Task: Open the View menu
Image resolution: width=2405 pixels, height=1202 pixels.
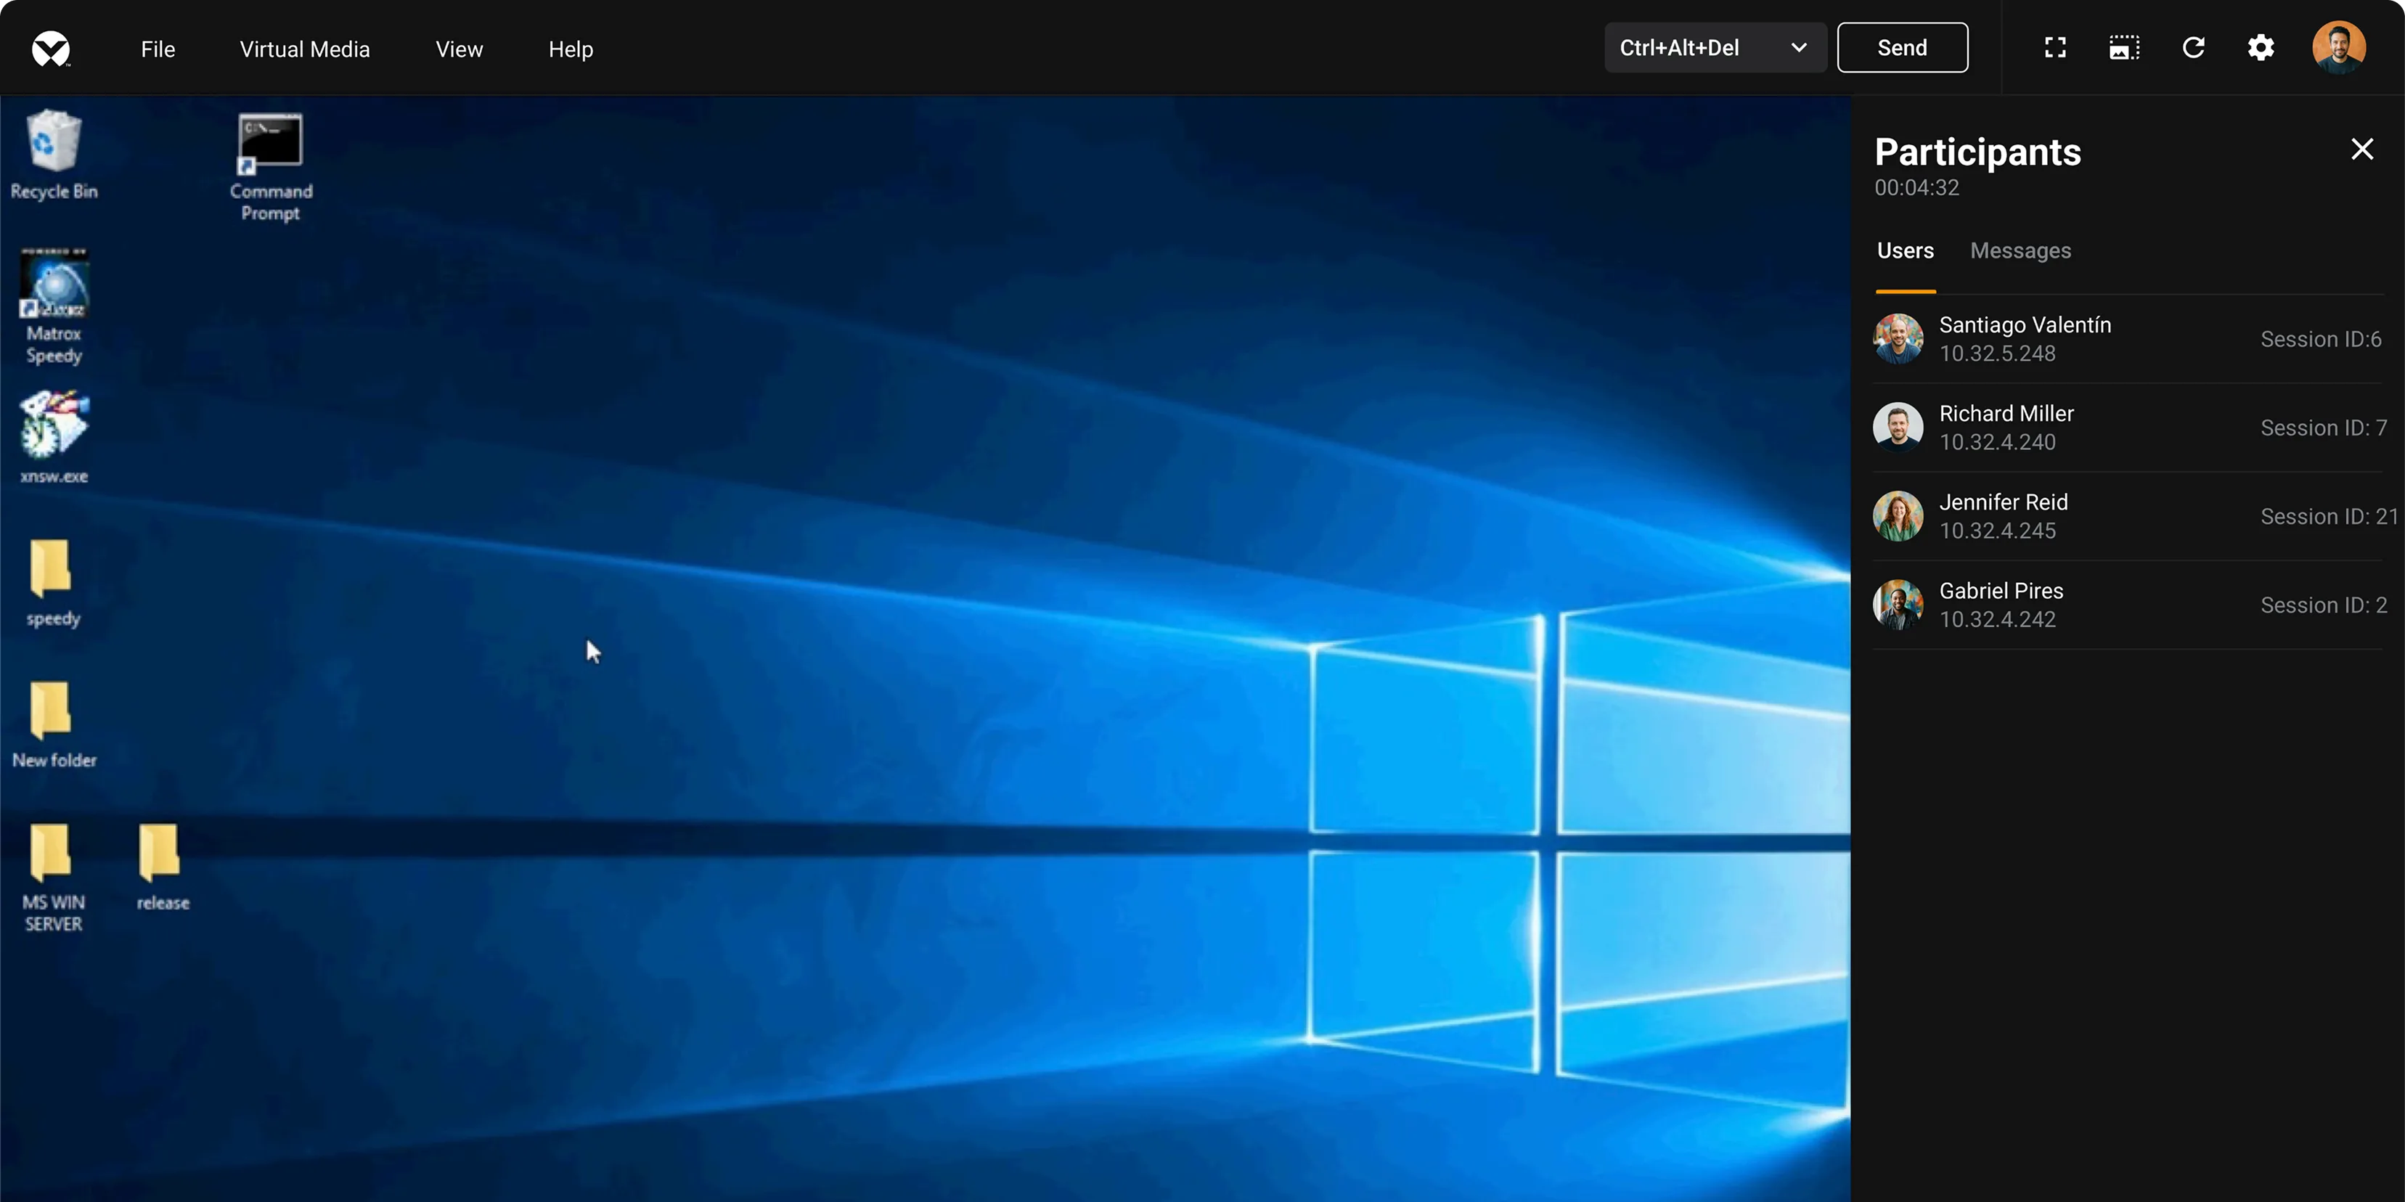Action: 460,49
